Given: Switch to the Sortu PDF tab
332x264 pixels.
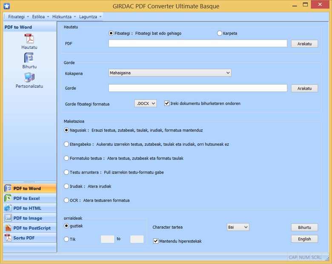Looking at the screenshot, I should point(30,238).
